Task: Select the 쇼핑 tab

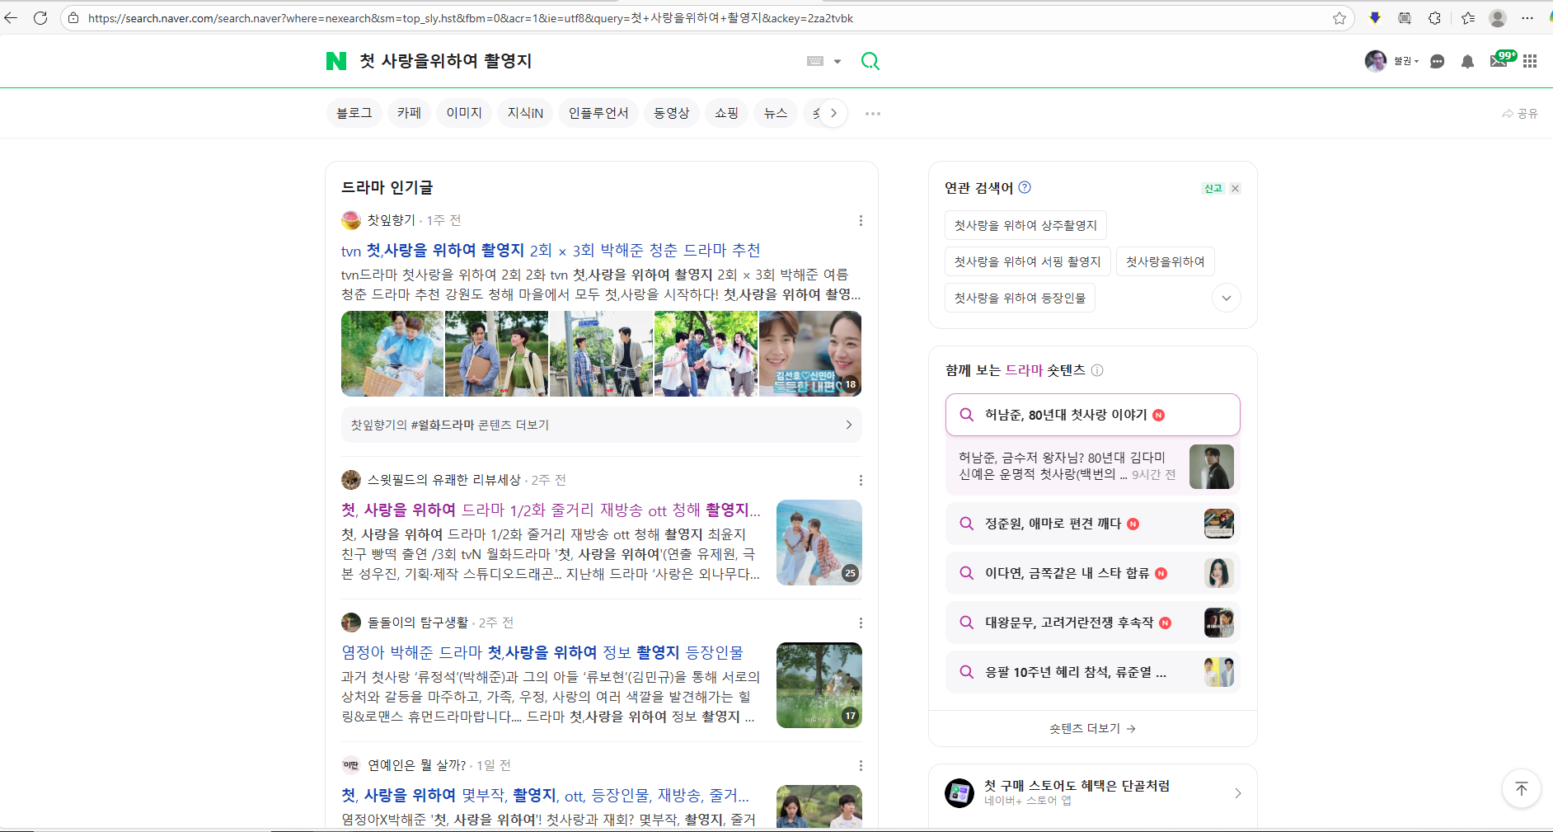Action: 726,113
